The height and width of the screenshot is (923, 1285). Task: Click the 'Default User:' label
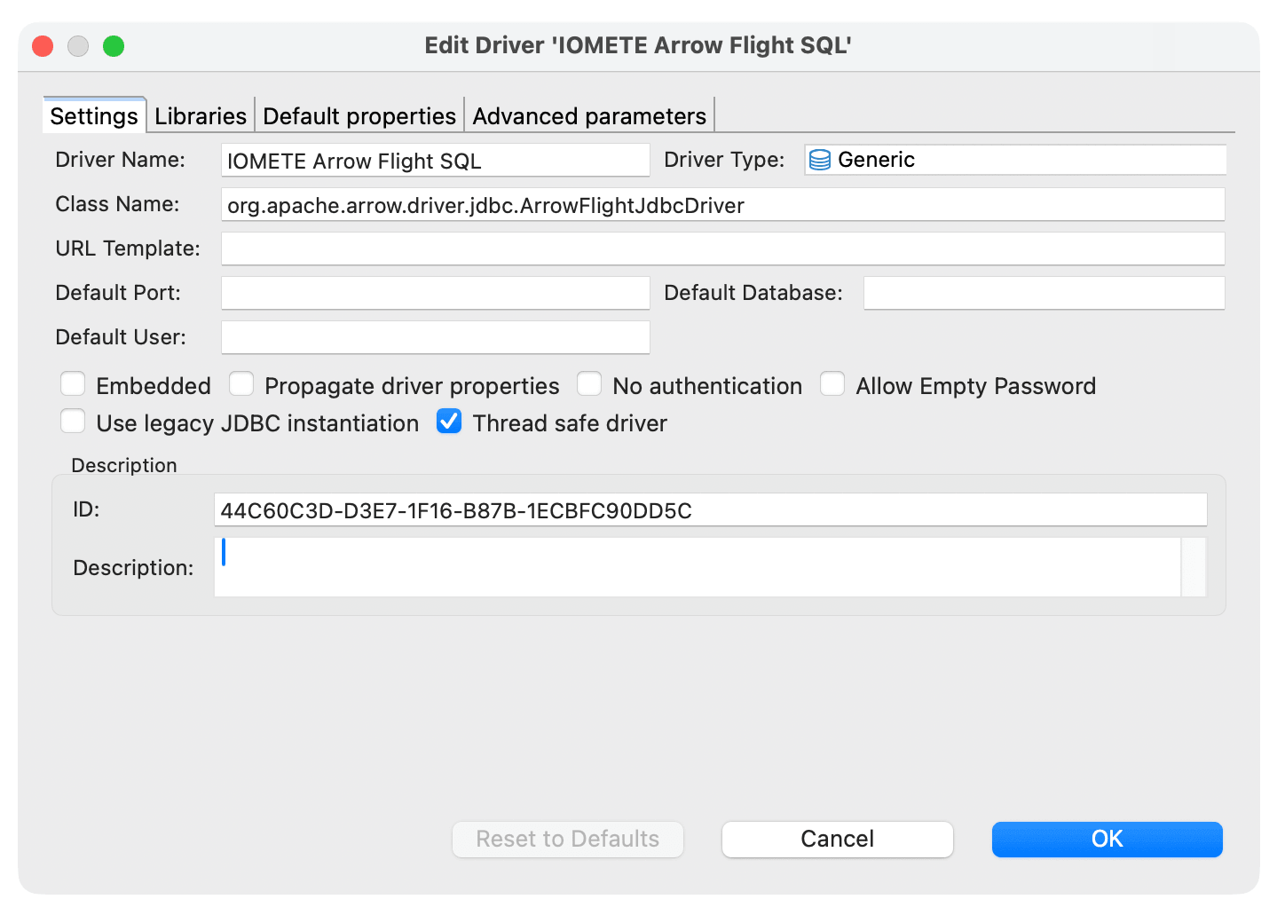[121, 337]
